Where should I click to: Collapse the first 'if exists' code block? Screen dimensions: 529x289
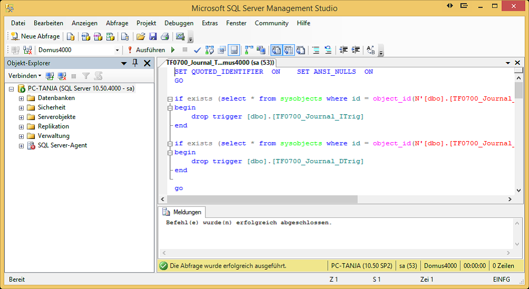coord(170,99)
